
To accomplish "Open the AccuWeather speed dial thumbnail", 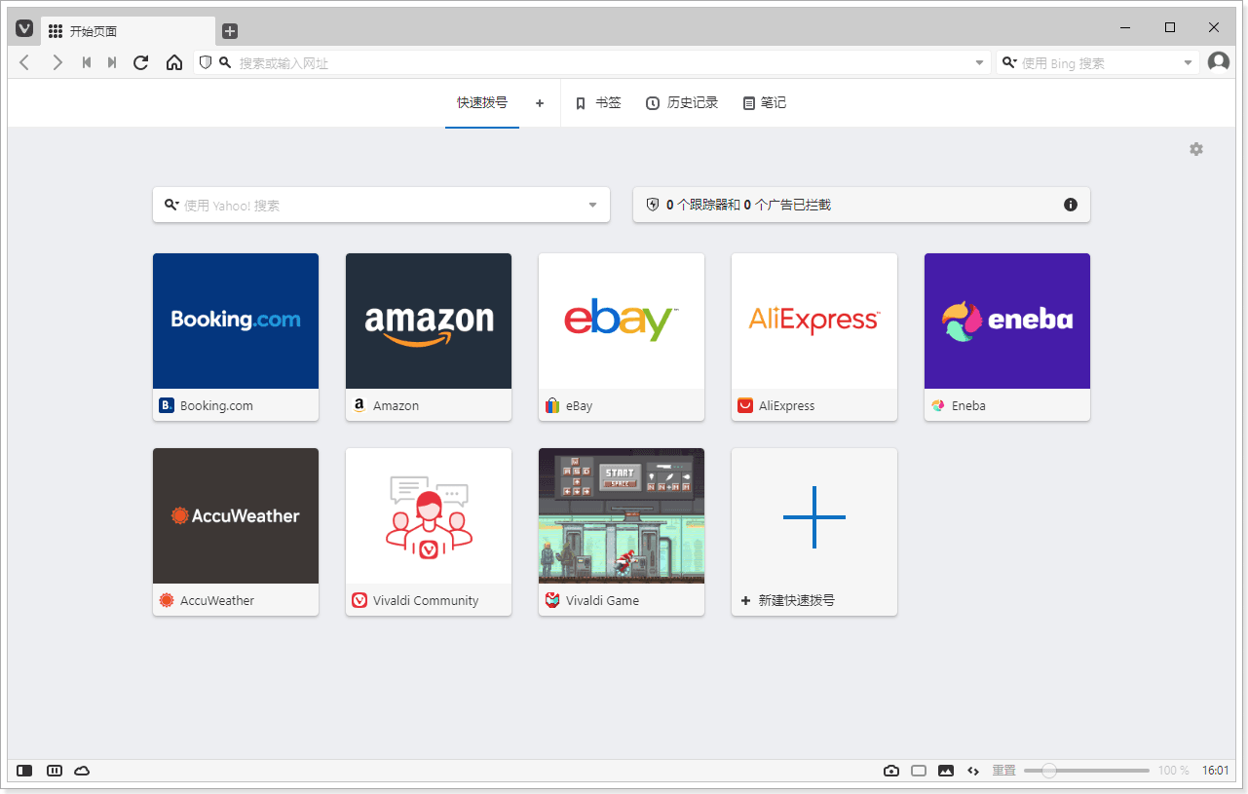I will 236,515.
